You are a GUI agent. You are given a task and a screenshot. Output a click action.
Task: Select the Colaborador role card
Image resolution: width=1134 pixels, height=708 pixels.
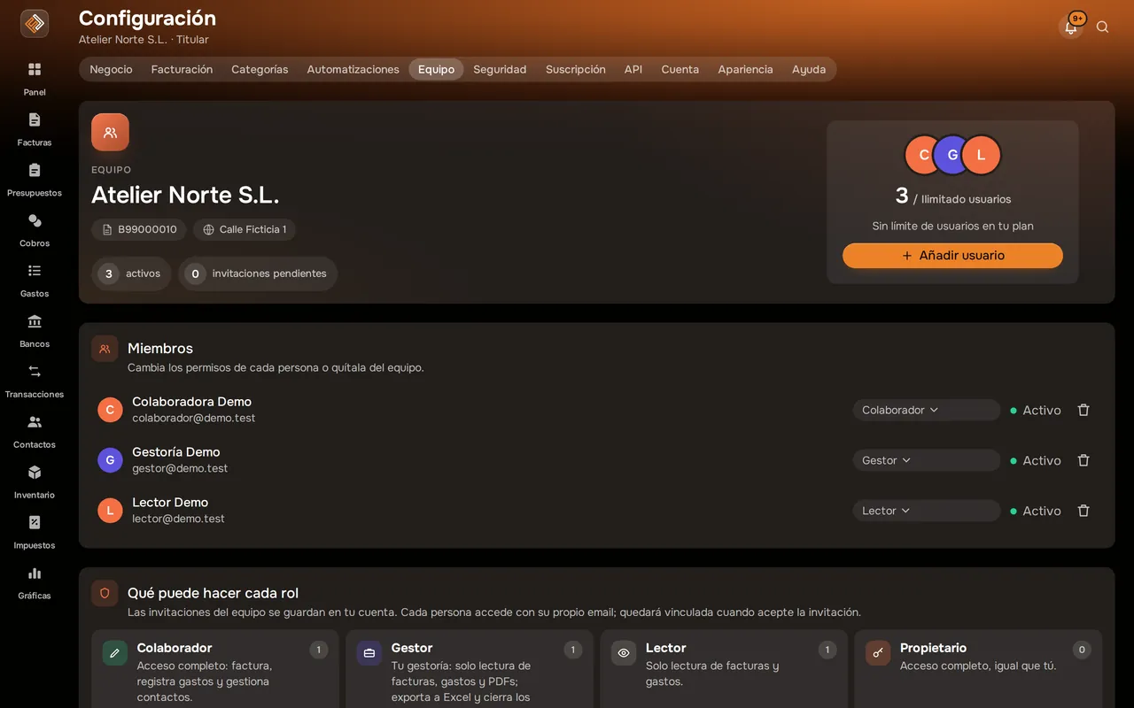(215, 669)
